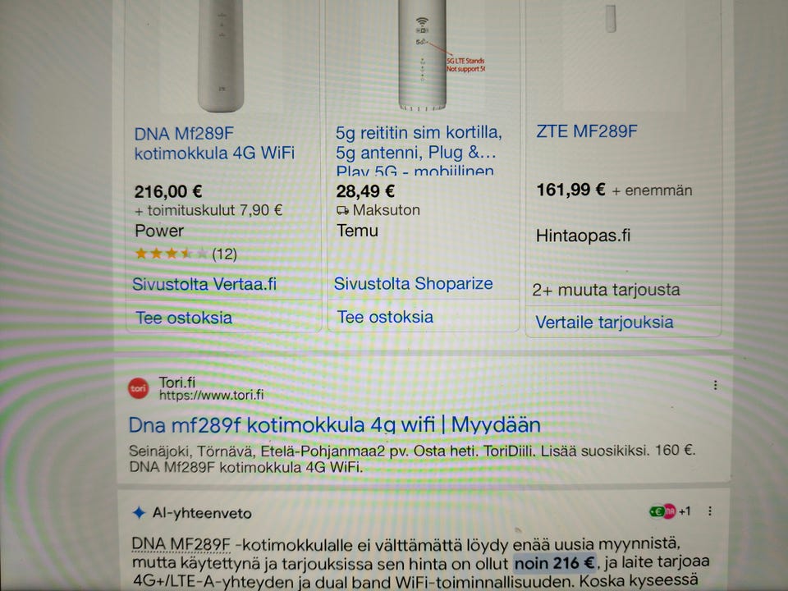This screenshot has height=591, width=788.
Task: Open Dna mf289f kotimokkula Myydään result
Action: [334, 425]
